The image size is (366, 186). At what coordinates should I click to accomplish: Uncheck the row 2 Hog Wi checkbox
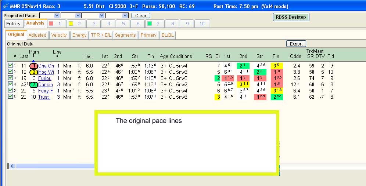(10, 72)
